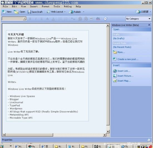Screen dimensions: 153x148
Task: Click the insert picture toolbar icon
Action: click(91, 19)
